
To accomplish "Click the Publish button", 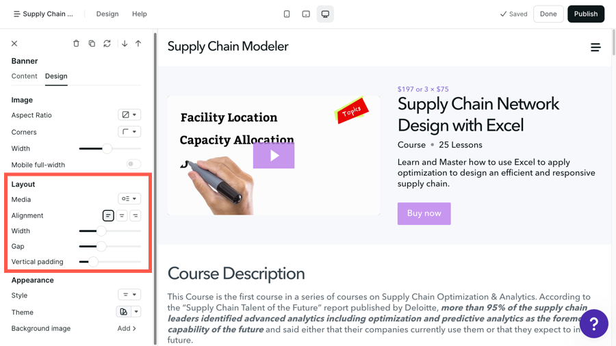I will coord(585,14).
